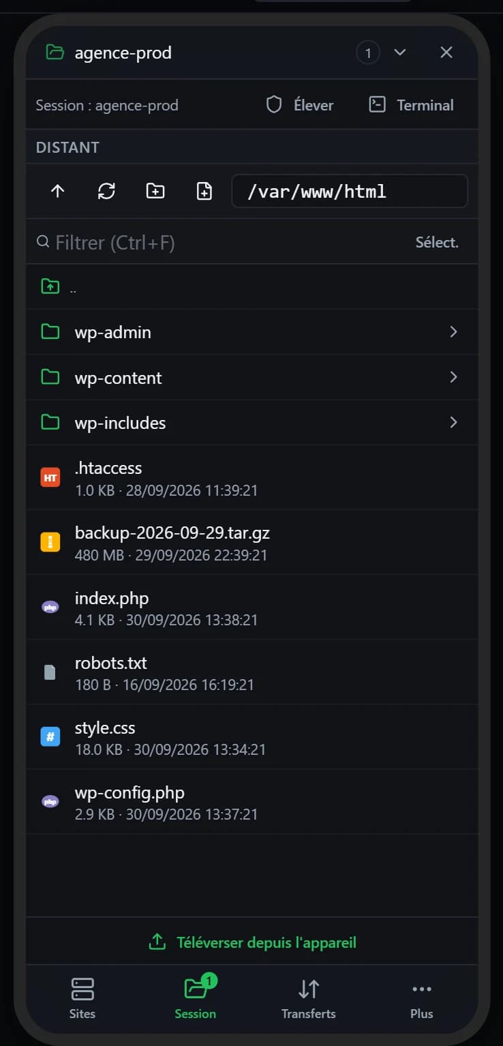This screenshot has height=1046, width=503.
Task: Click the Élever button
Action: 300,105
